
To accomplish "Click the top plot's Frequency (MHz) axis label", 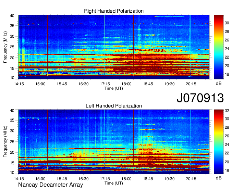I will (5, 47).
